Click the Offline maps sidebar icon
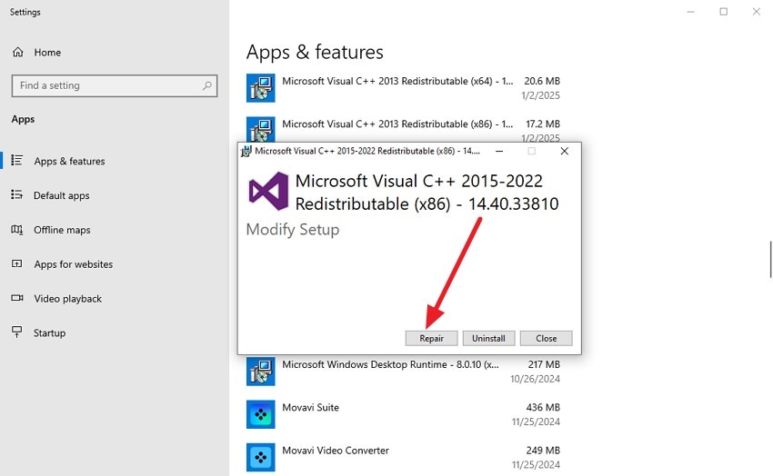 pyautogui.click(x=17, y=230)
